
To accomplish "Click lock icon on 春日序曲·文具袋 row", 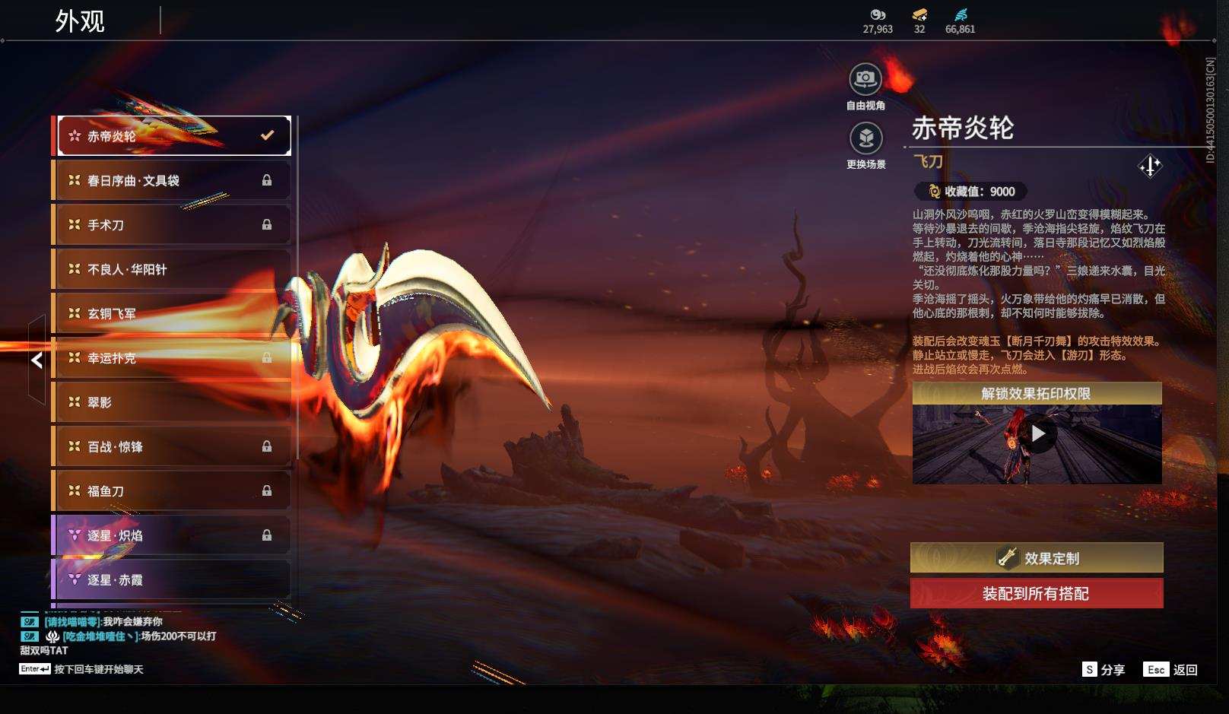I will pos(267,180).
